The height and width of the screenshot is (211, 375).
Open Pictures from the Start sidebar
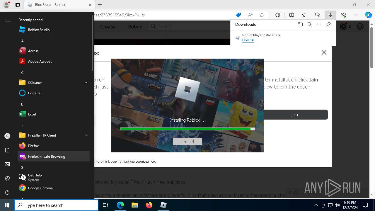7,164
